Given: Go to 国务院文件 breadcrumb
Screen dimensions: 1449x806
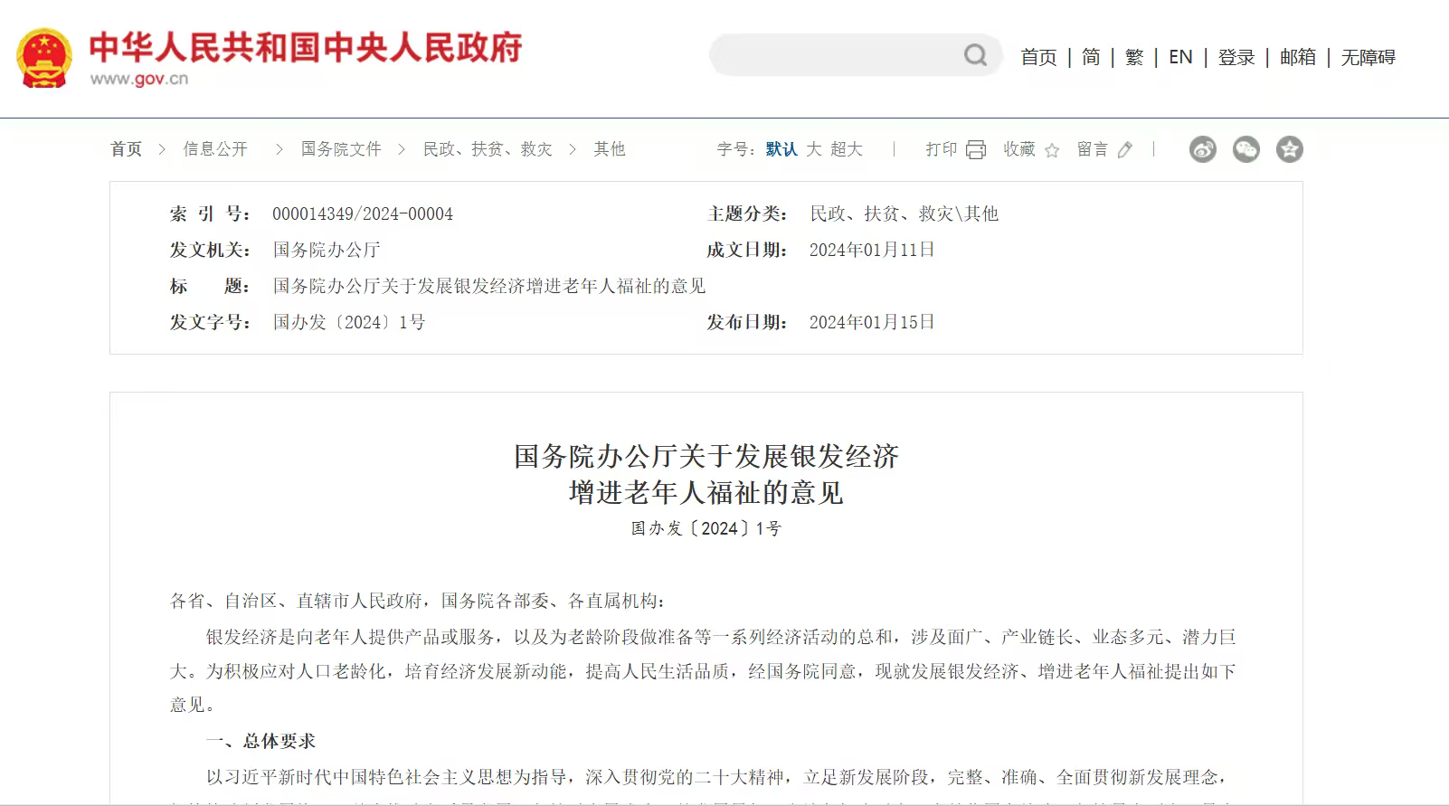Looking at the screenshot, I should [x=341, y=149].
